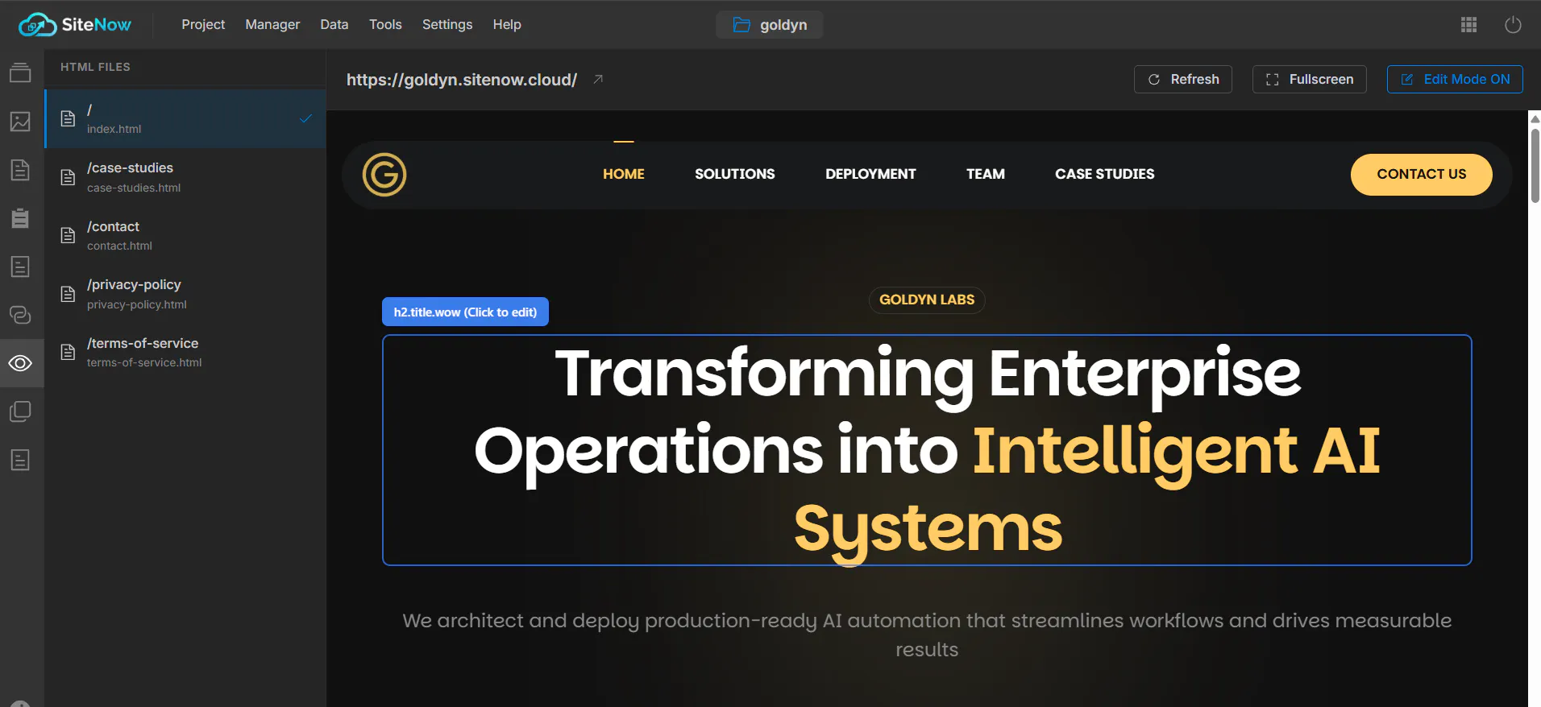Screen dimensions: 1541x707
Task: Click the Goldyn G logo in preview
Action: tap(384, 175)
